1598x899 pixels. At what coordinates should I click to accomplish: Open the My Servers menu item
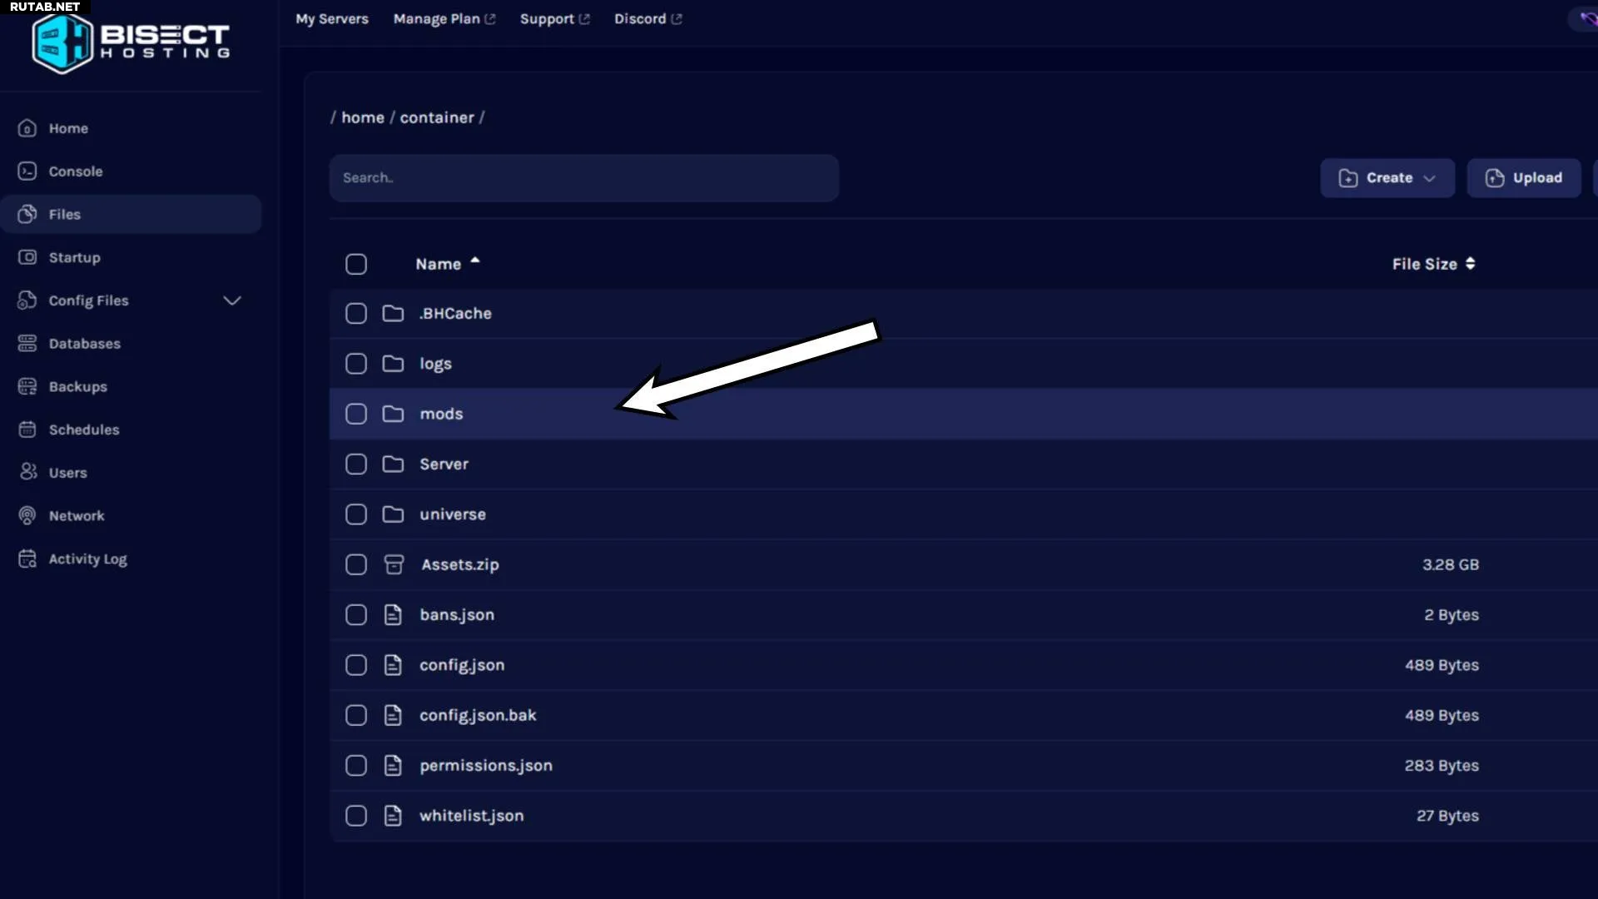coord(331,18)
